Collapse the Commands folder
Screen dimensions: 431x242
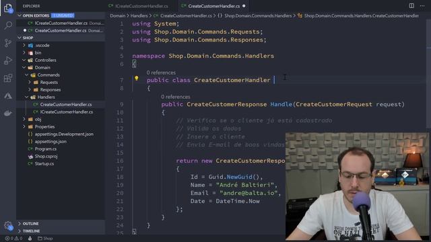click(x=48, y=75)
